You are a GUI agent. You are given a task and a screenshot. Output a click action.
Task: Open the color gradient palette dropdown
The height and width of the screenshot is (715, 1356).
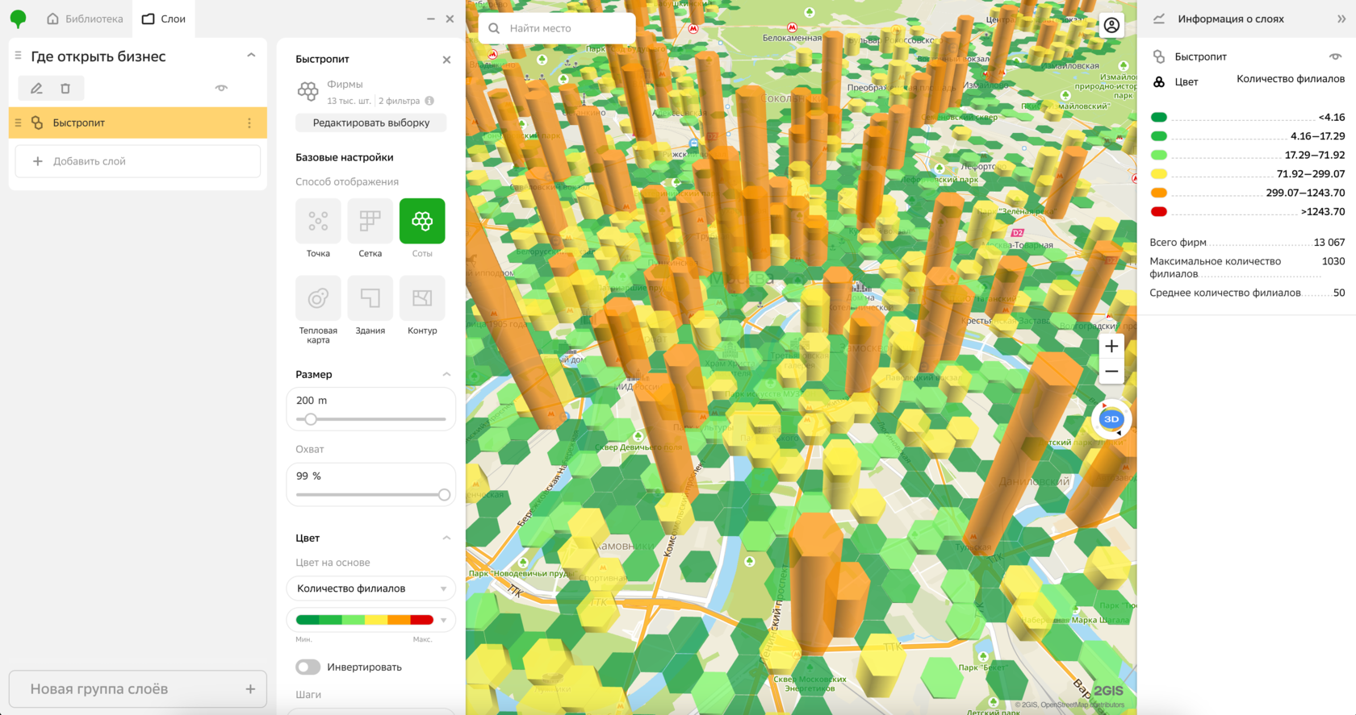pos(370,620)
